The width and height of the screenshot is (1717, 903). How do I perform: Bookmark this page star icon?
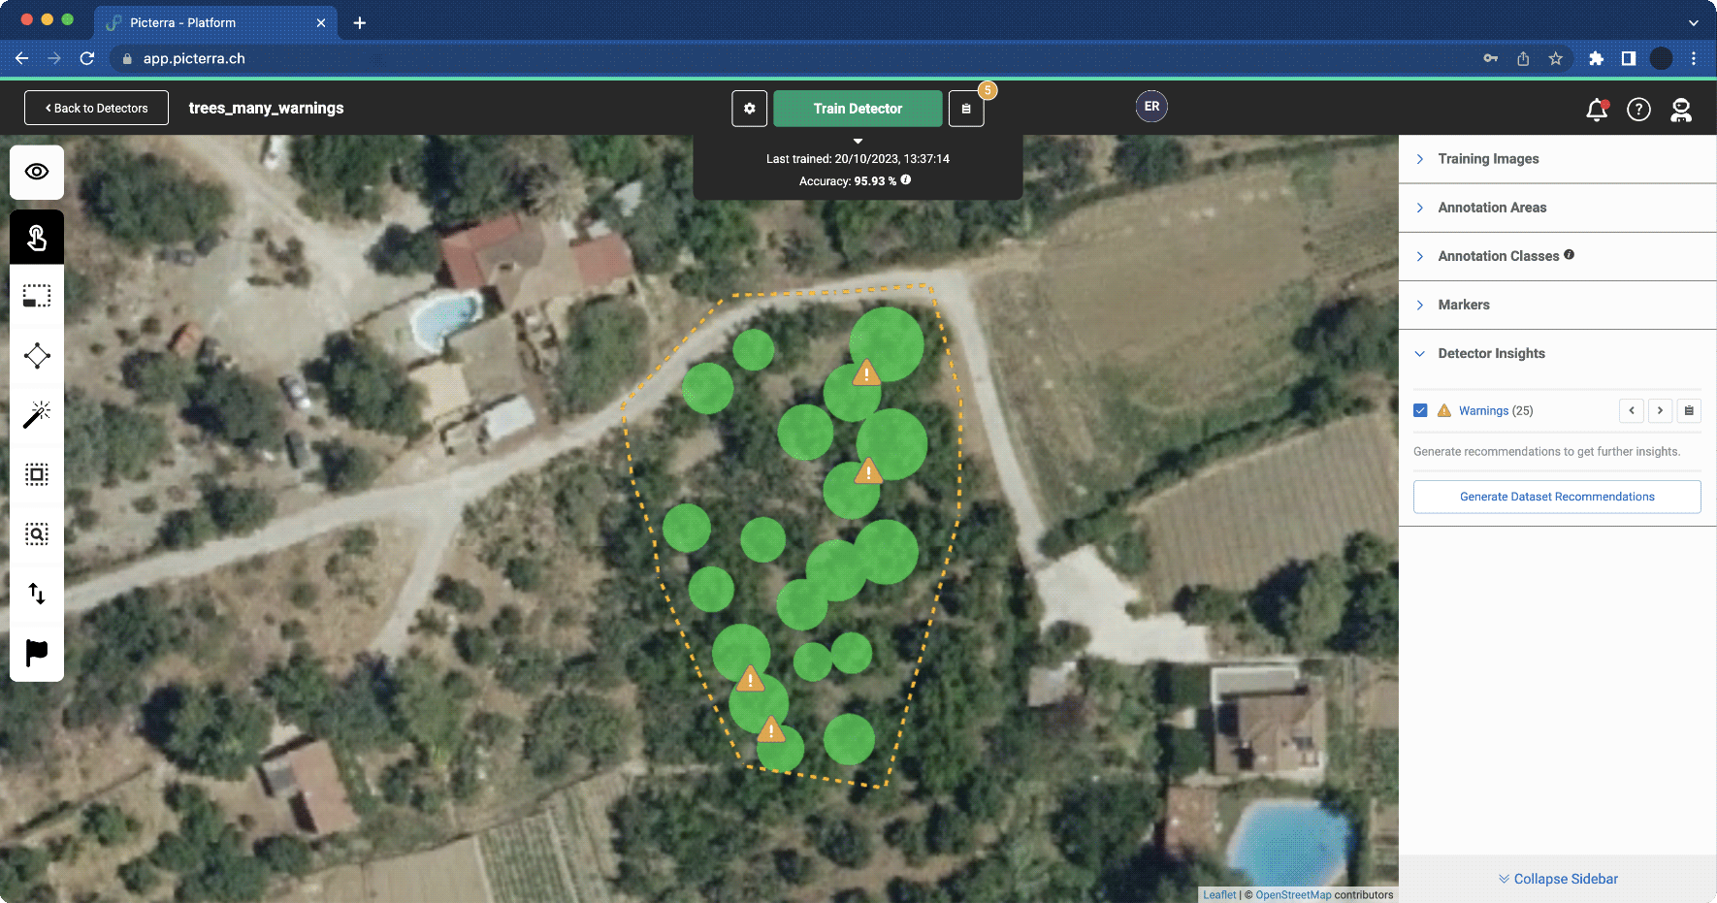click(x=1556, y=58)
